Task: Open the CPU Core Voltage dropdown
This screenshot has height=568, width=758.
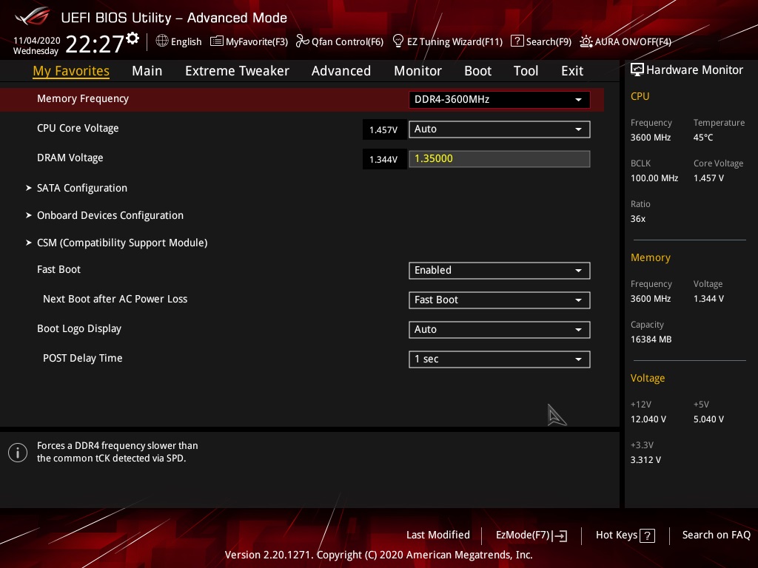Action: [x=499, y=129]
